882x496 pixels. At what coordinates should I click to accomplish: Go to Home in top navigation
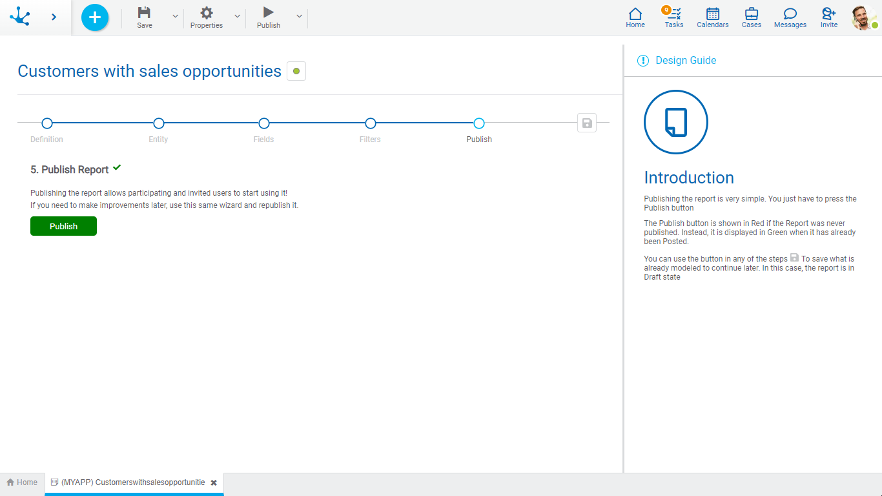click(635, 17)
